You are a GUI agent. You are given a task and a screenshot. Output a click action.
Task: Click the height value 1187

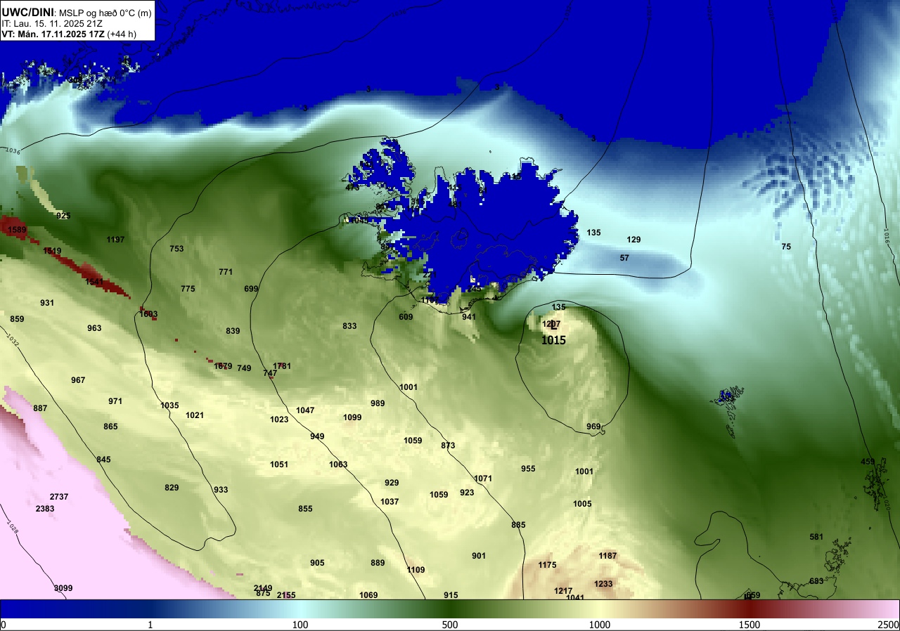607,556
